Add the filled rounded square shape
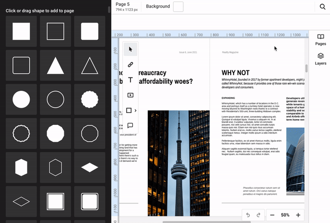This screenshot has width=330, height=223. (90, 31)
